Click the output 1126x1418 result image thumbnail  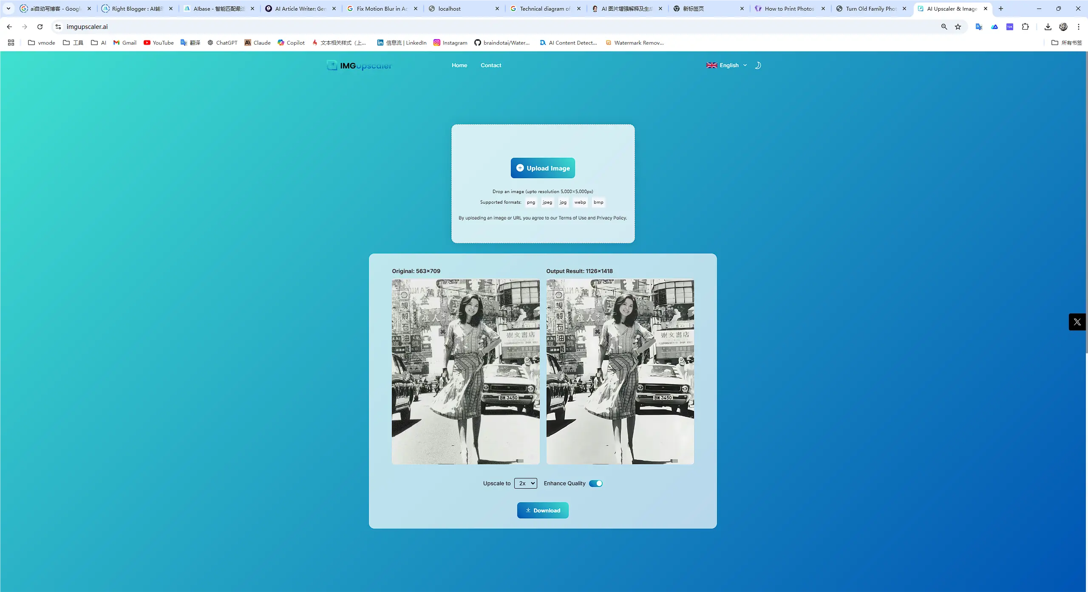(x=620, y=371)
